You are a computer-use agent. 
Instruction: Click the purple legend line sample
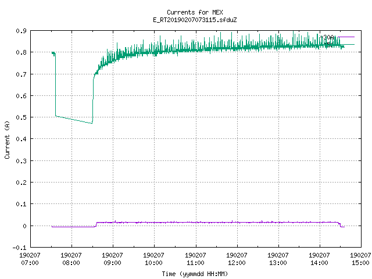(346, 37)
